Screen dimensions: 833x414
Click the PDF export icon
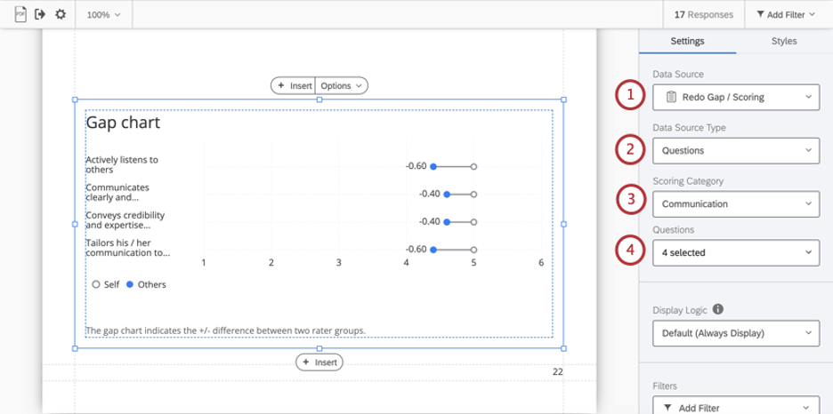20,14
